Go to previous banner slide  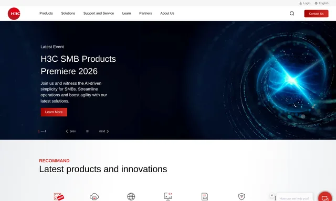71,131
